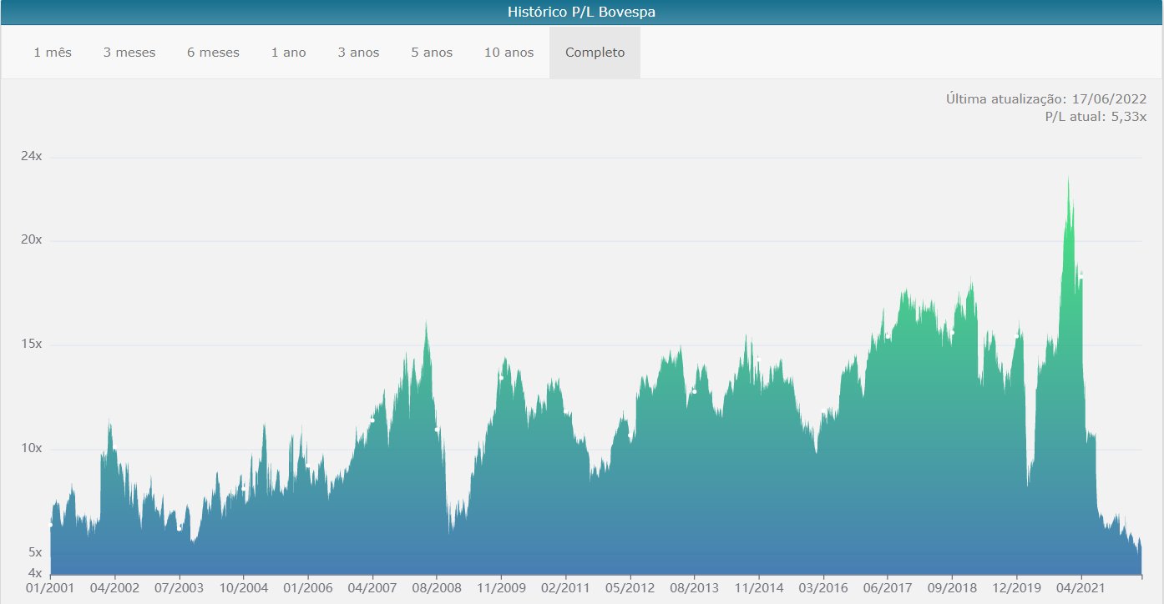Select the Completo tab
This screenshot has width=1164, height=604.
point(595,53)
